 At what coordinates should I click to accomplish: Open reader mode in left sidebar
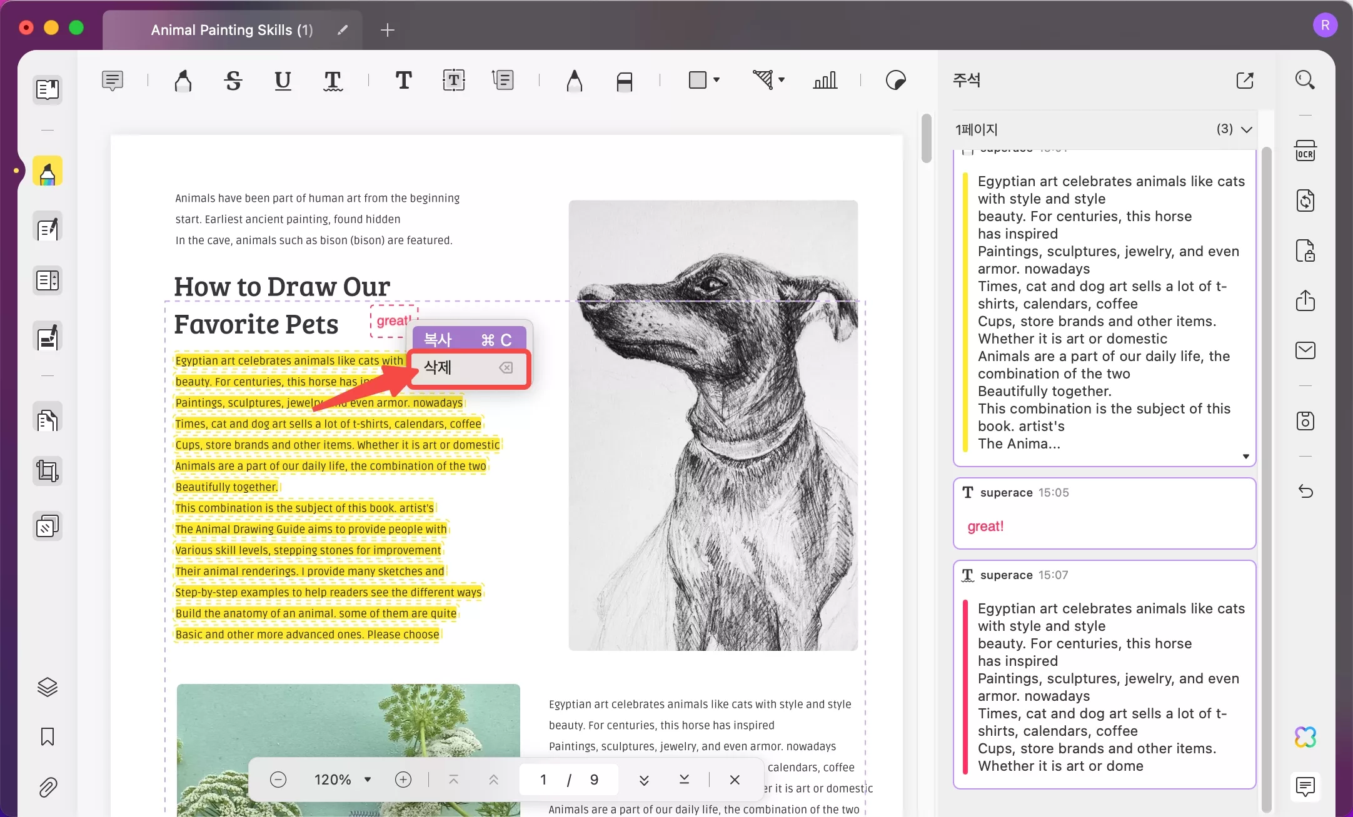click(48, 89)
